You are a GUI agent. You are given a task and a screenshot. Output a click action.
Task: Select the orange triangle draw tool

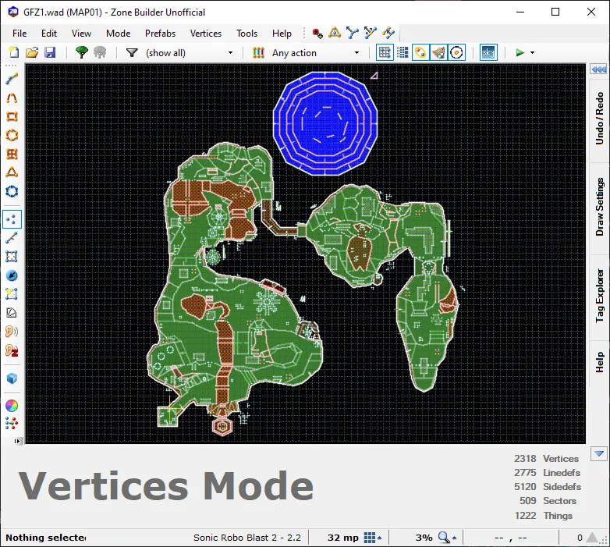[x=12, y=172]
